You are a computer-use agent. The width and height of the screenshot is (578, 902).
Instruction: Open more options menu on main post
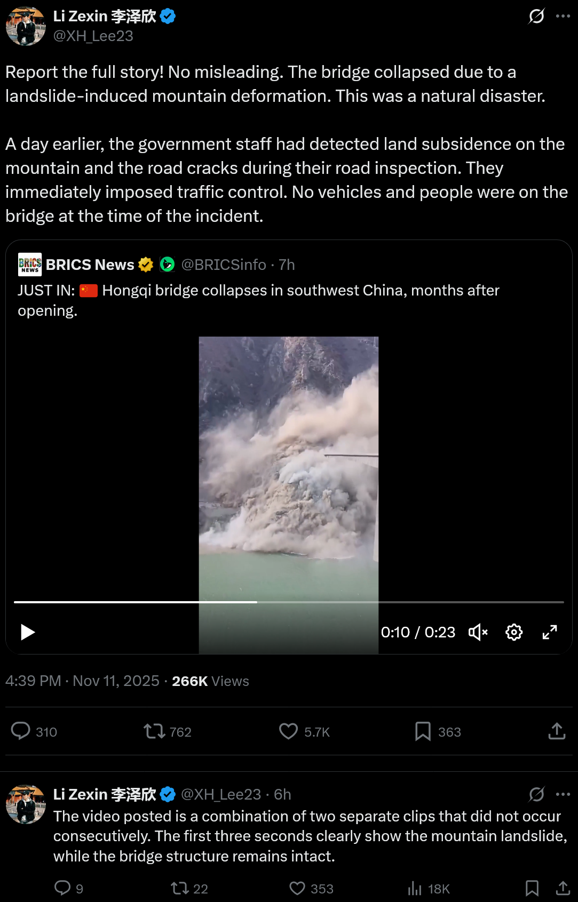[563, 17]
